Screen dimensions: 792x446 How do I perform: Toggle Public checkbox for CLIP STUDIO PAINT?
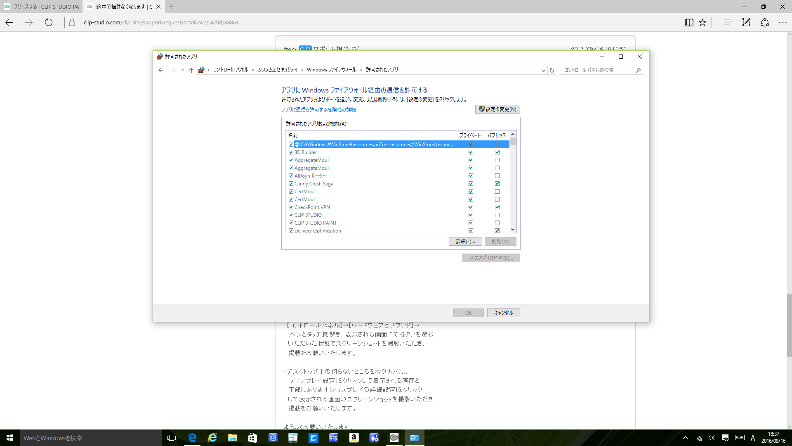tap(497, 223)
